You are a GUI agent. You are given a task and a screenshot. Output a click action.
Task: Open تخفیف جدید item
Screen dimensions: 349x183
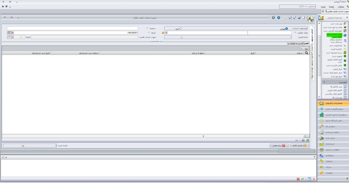point(337,56)
